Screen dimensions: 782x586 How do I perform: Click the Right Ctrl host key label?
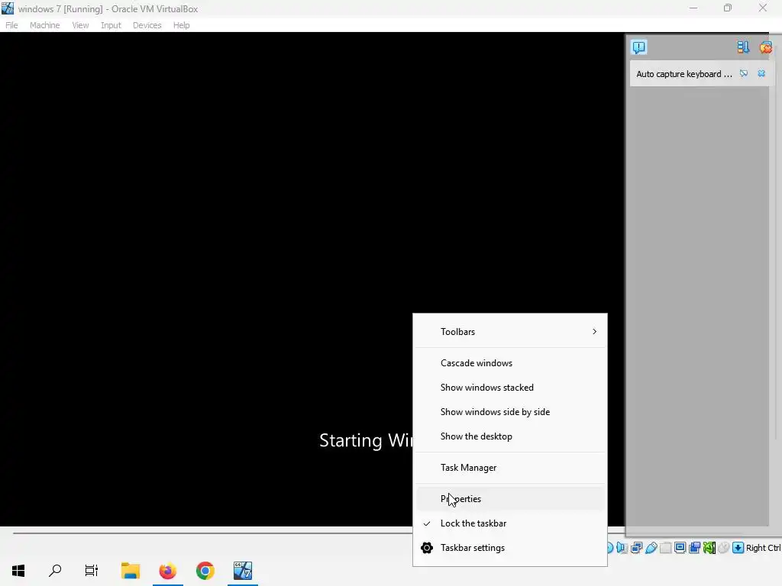click(x=764, y=548)
